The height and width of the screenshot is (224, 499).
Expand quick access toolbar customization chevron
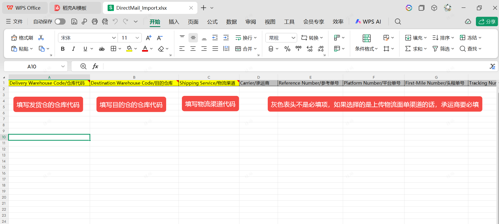point(136,21)
